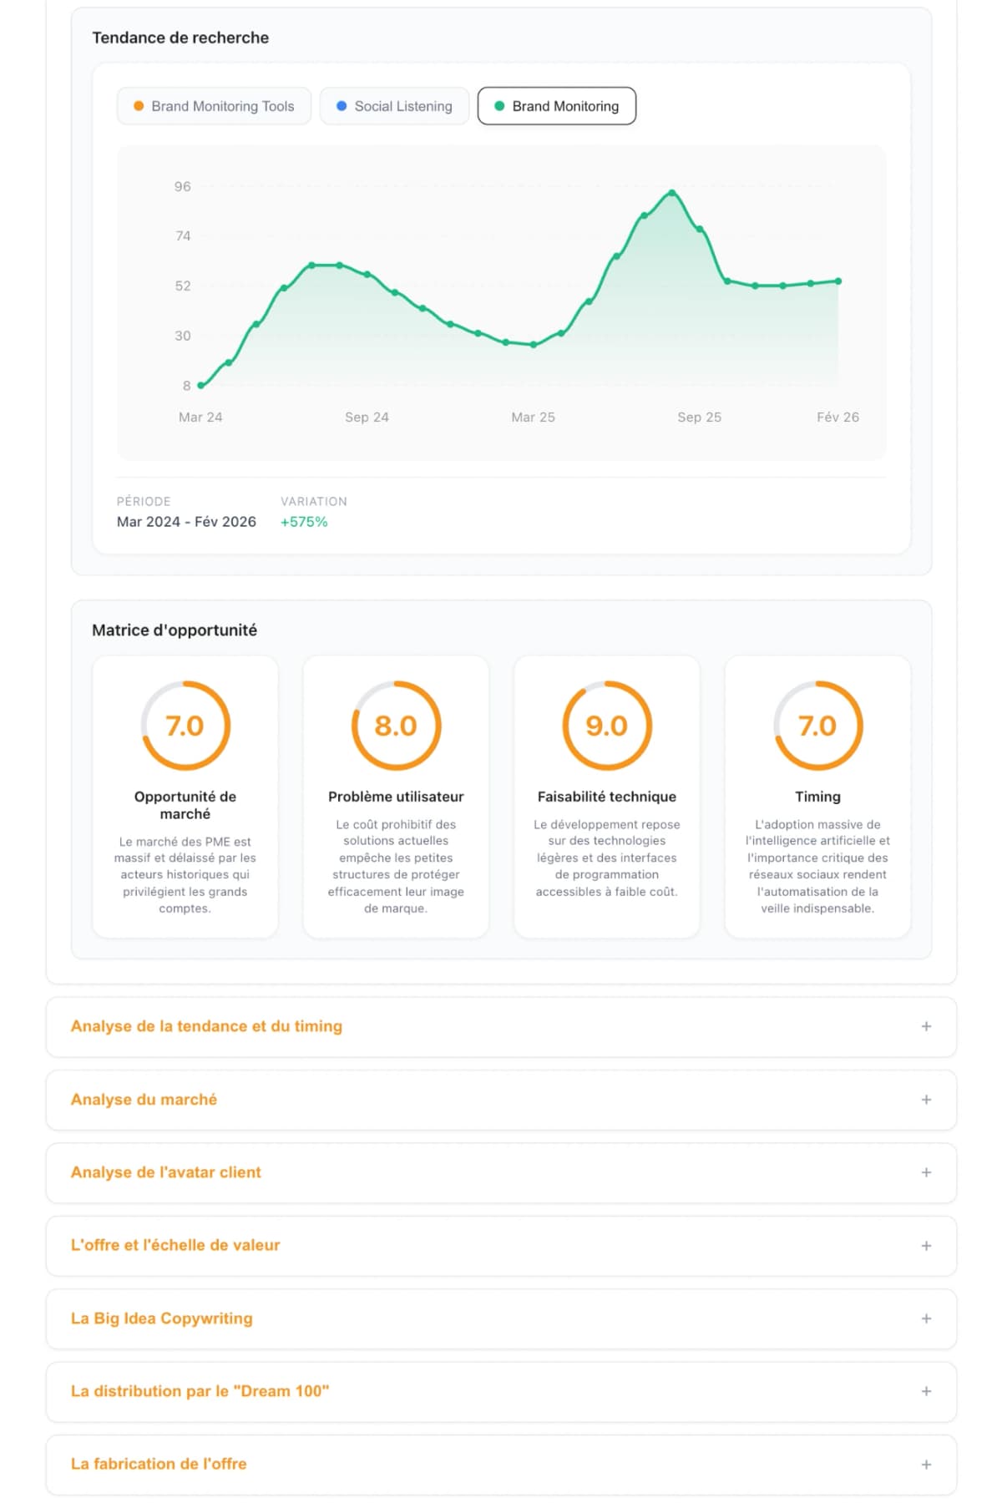The height and width of the screenshot is (1503, 1002).
Task: Click the 9.0 Faisabilité technique score ring
Action: (x=607, y=726)
